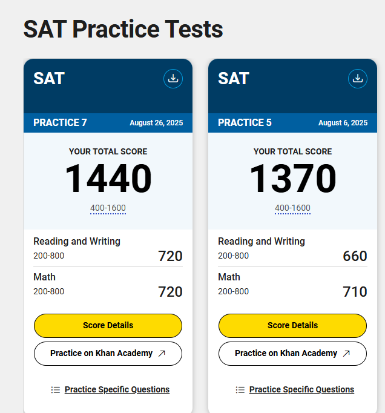Click the SAT Practice Tests heading
This screenshot has width=385, height=413.
click(123, 30)
